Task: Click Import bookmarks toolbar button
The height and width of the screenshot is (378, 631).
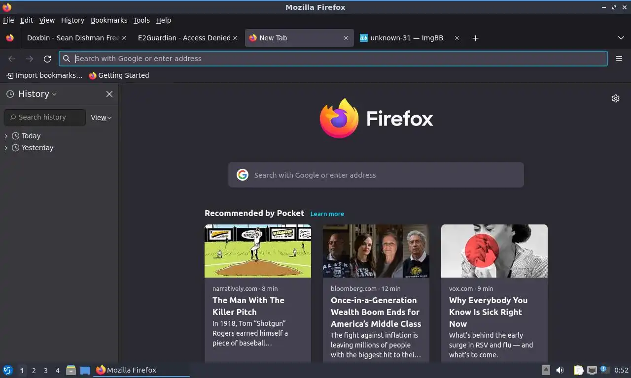Action: [x=44, y=75]
